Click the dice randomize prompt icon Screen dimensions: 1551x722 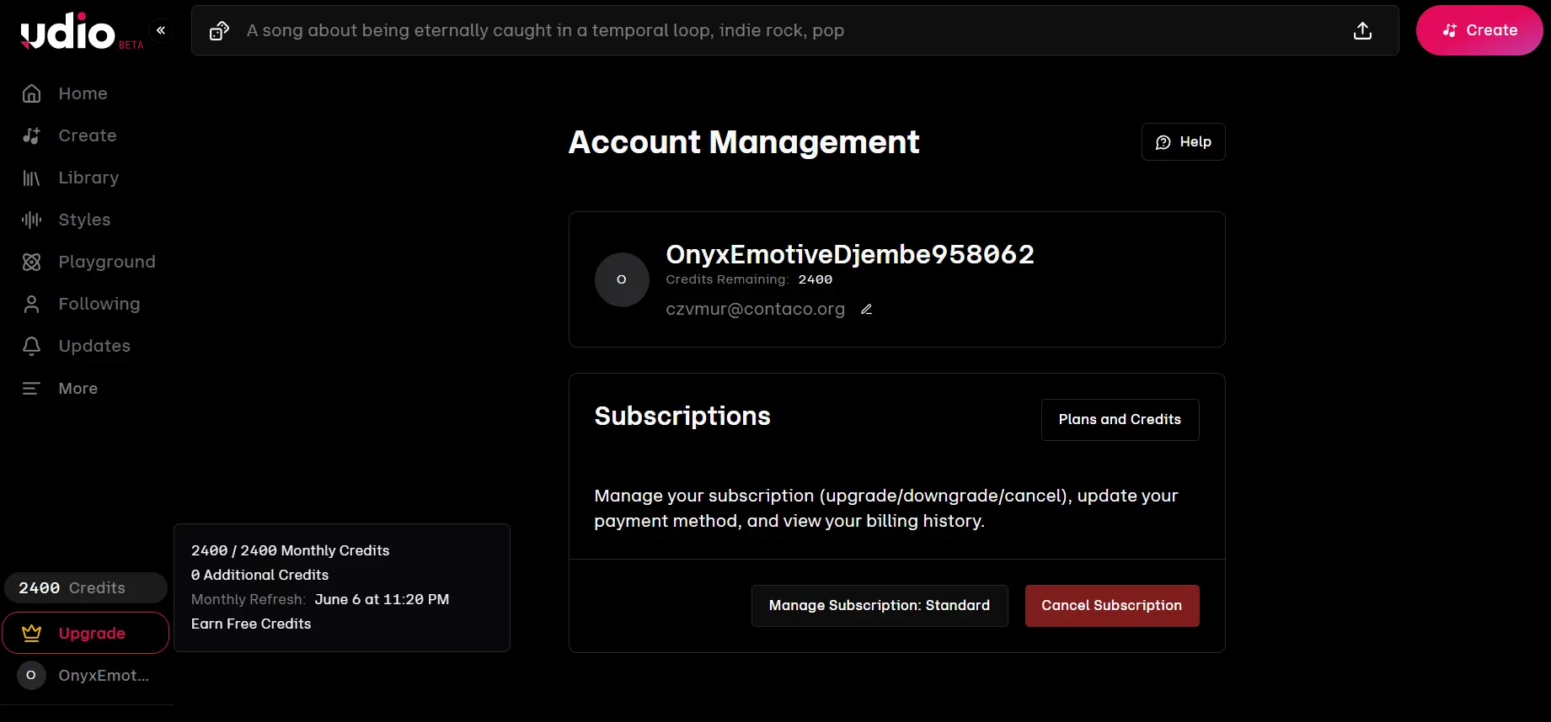tap(219, 31)
